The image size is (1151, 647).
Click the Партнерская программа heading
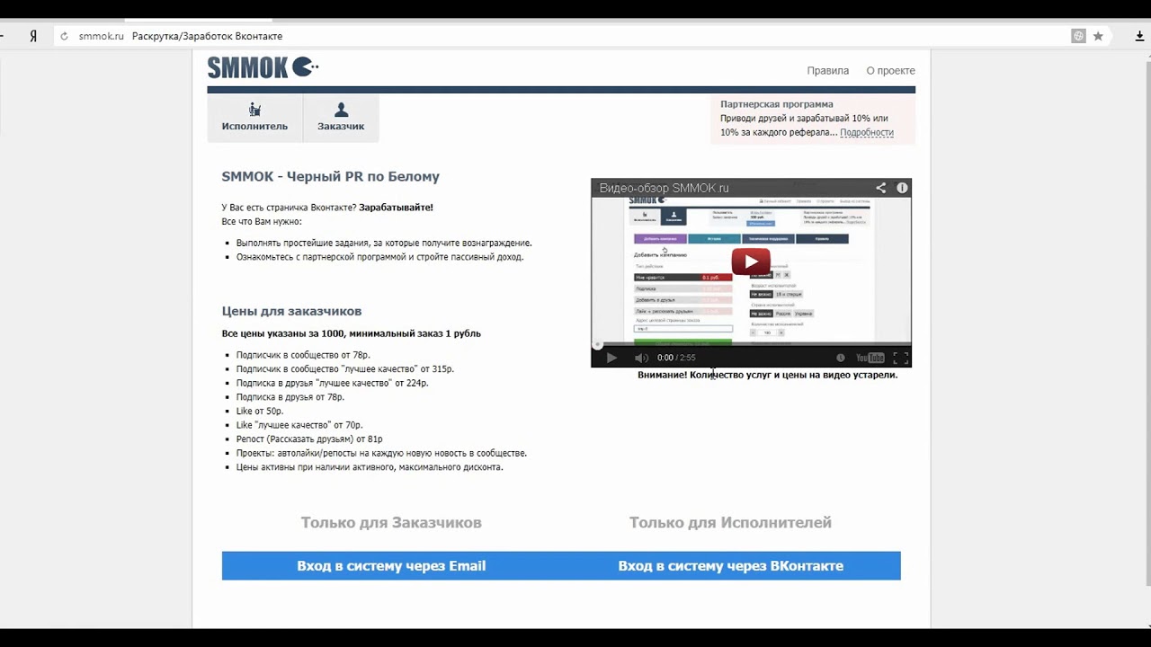click(777, 104)
